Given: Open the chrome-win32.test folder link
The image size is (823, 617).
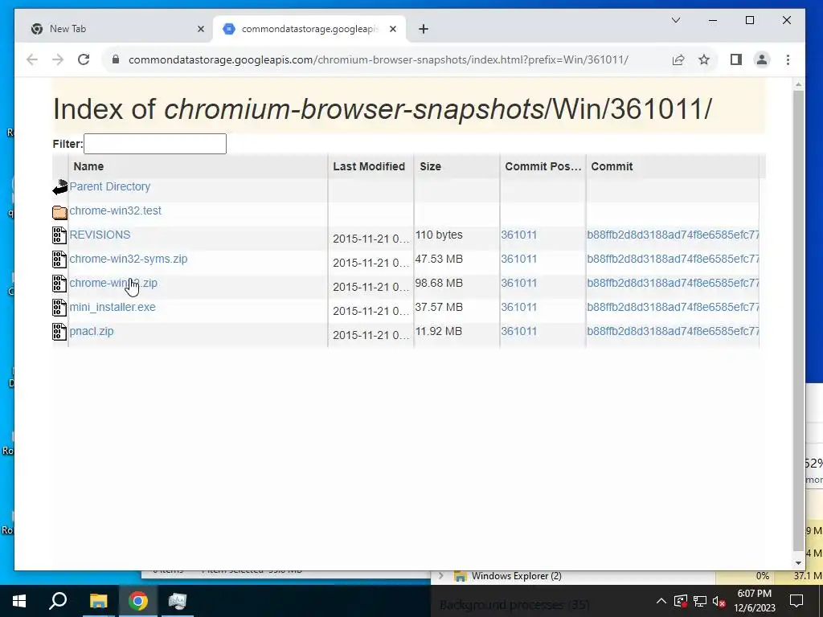Looking at the screenshot, I should point(116,211).
